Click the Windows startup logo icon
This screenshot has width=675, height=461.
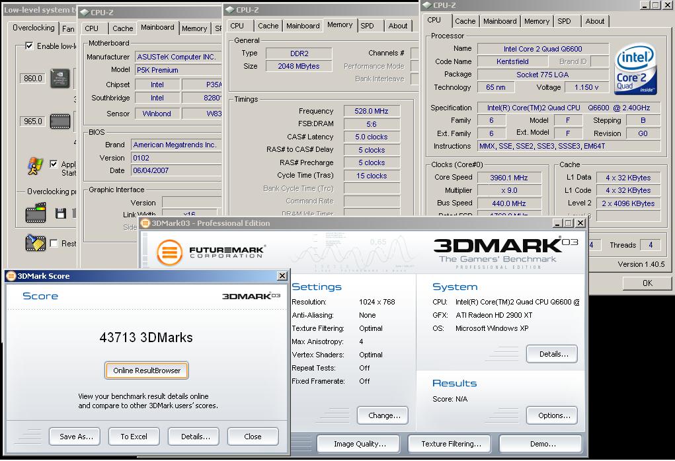35,166
